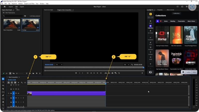Step forward one frame in monitor
This screenshot has width=199, height=112.
(98, 73)
